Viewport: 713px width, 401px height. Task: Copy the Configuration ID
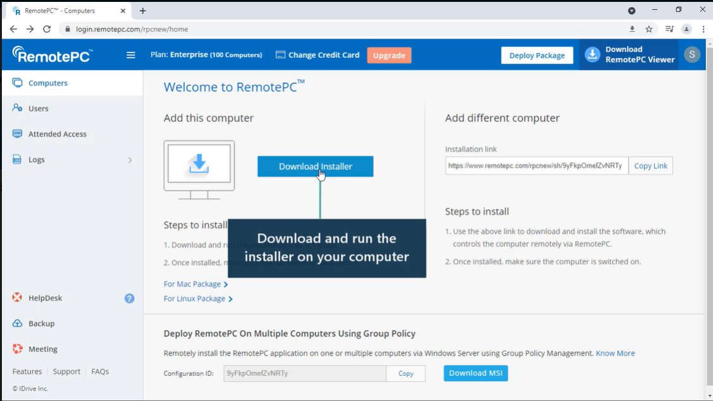pyautogui.click(x=406, y=373)
